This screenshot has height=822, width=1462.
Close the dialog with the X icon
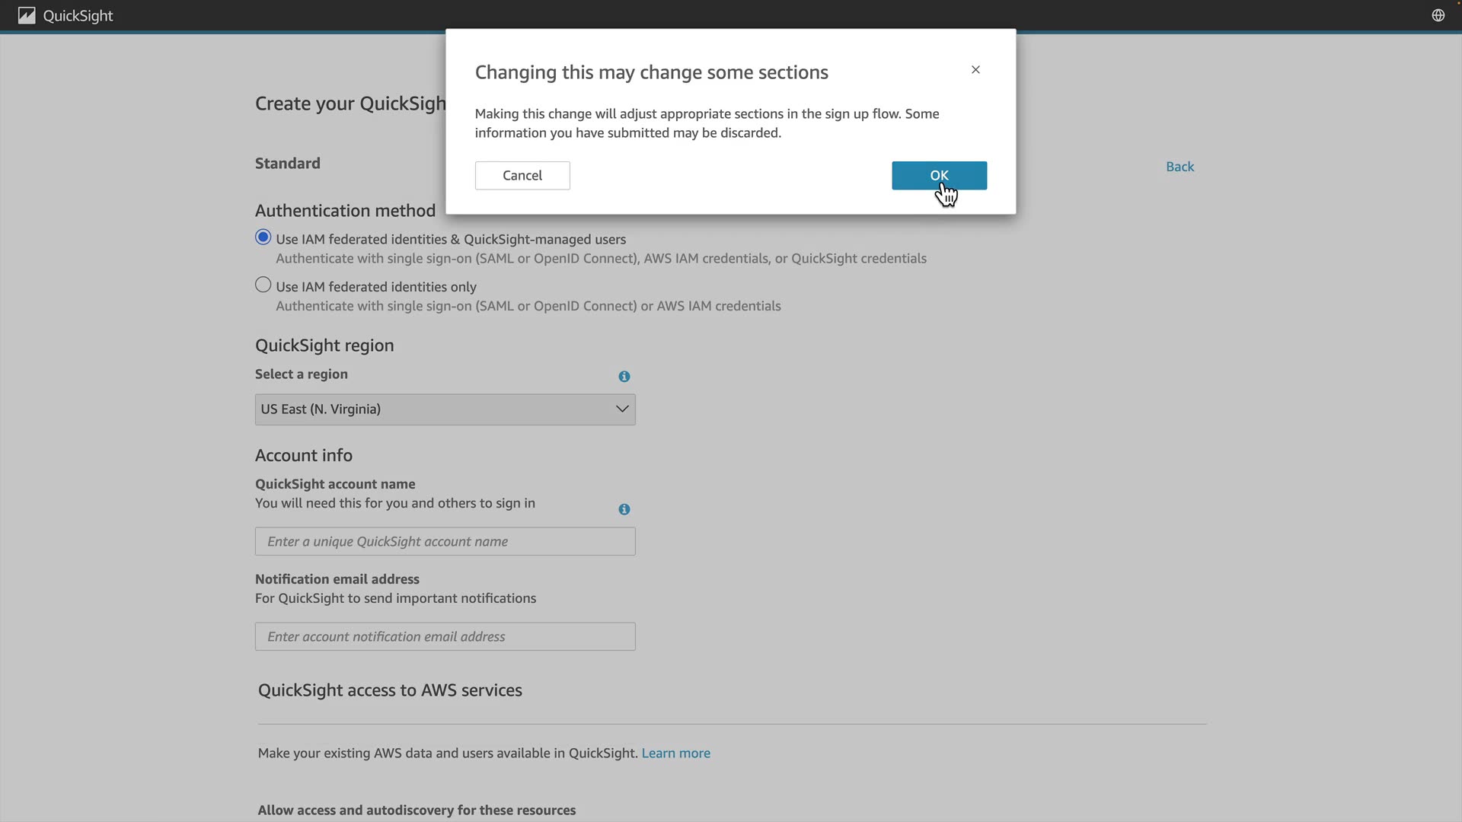[x=975, y=70]
